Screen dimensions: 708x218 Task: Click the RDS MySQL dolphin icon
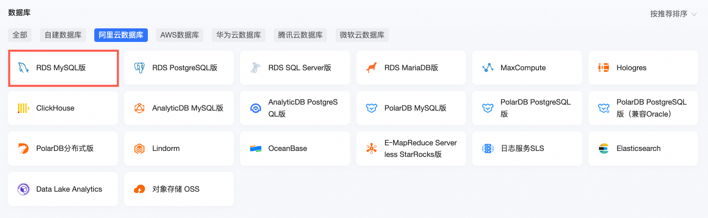tap(24, 68)
